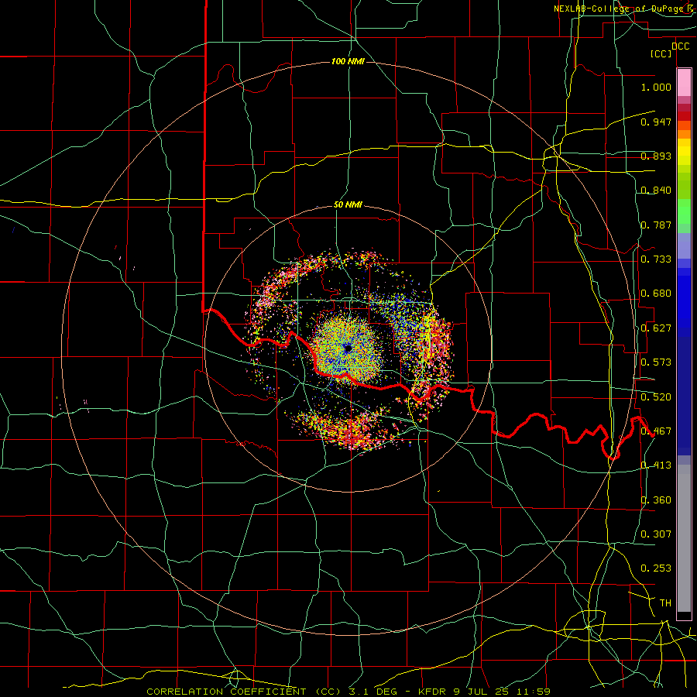Click the dark radar site dot at center
The width and height of the screenshot is (697, 697).
348,349
